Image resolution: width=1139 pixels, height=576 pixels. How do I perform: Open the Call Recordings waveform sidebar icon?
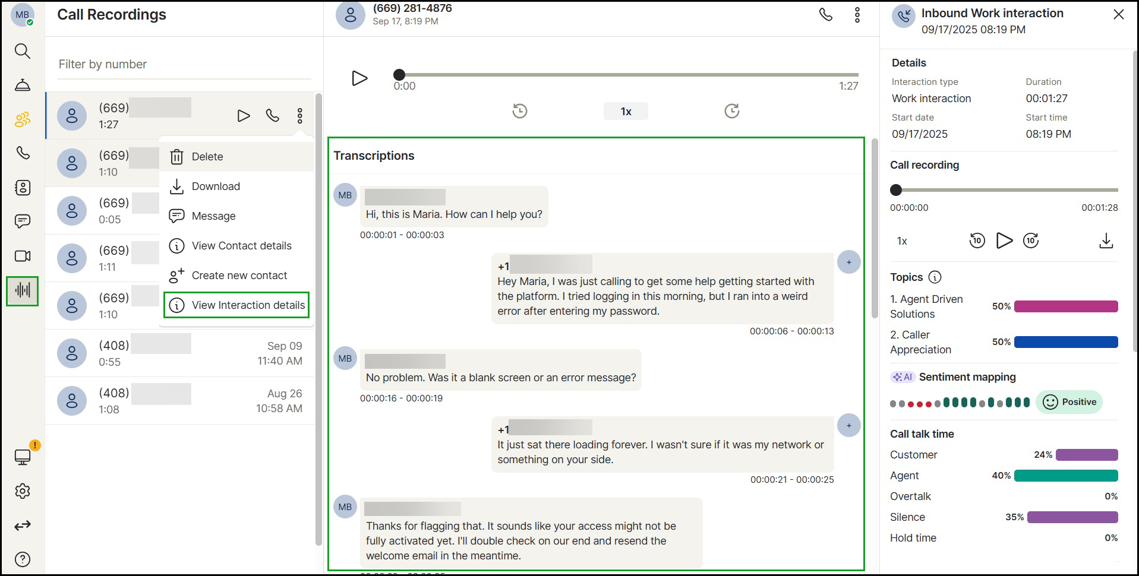[23, 291]
